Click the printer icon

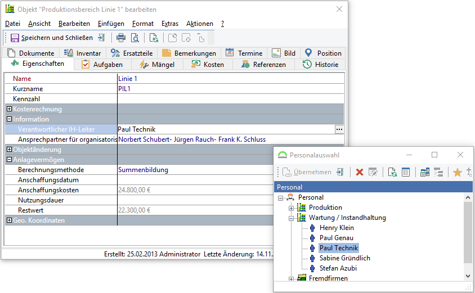pos(121,38)
